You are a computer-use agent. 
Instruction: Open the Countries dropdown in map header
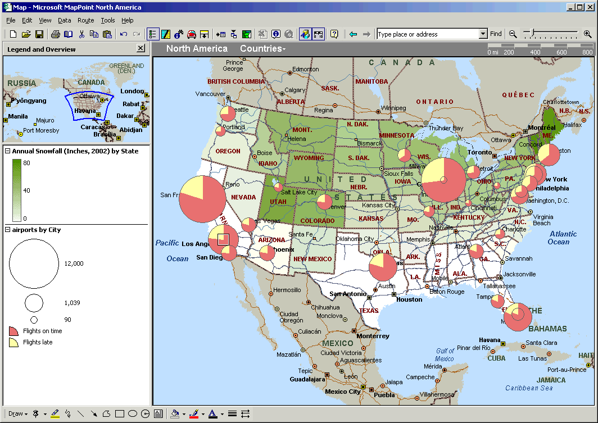263,49
